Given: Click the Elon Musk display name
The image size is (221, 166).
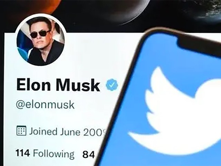Looking at the screenshot, I should [x=58, y=85].
